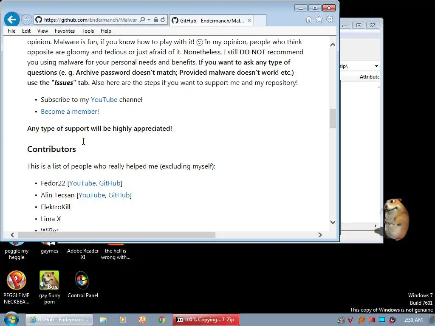This screenshot has height=326, width=435.
Task: Open Google Chrome from taskbar
Action: click(x=162, y=320)
